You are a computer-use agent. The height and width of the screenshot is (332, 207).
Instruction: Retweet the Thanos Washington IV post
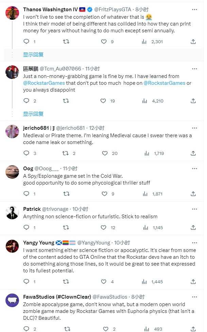click(x=66, y=42)
